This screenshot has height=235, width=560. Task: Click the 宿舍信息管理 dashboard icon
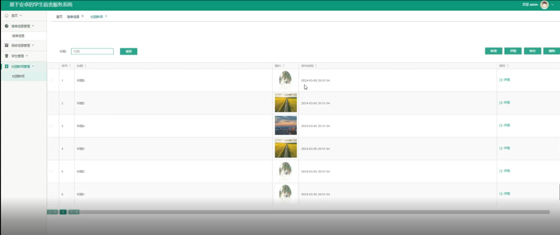7,26
